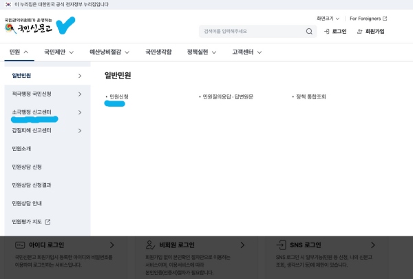The width and height of the screenshot is (413, 279).
Task: Click the 회원가입 button
Action: click(x=370, y=32)
